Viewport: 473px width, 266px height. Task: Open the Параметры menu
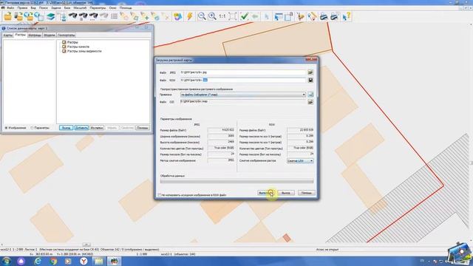98,8
